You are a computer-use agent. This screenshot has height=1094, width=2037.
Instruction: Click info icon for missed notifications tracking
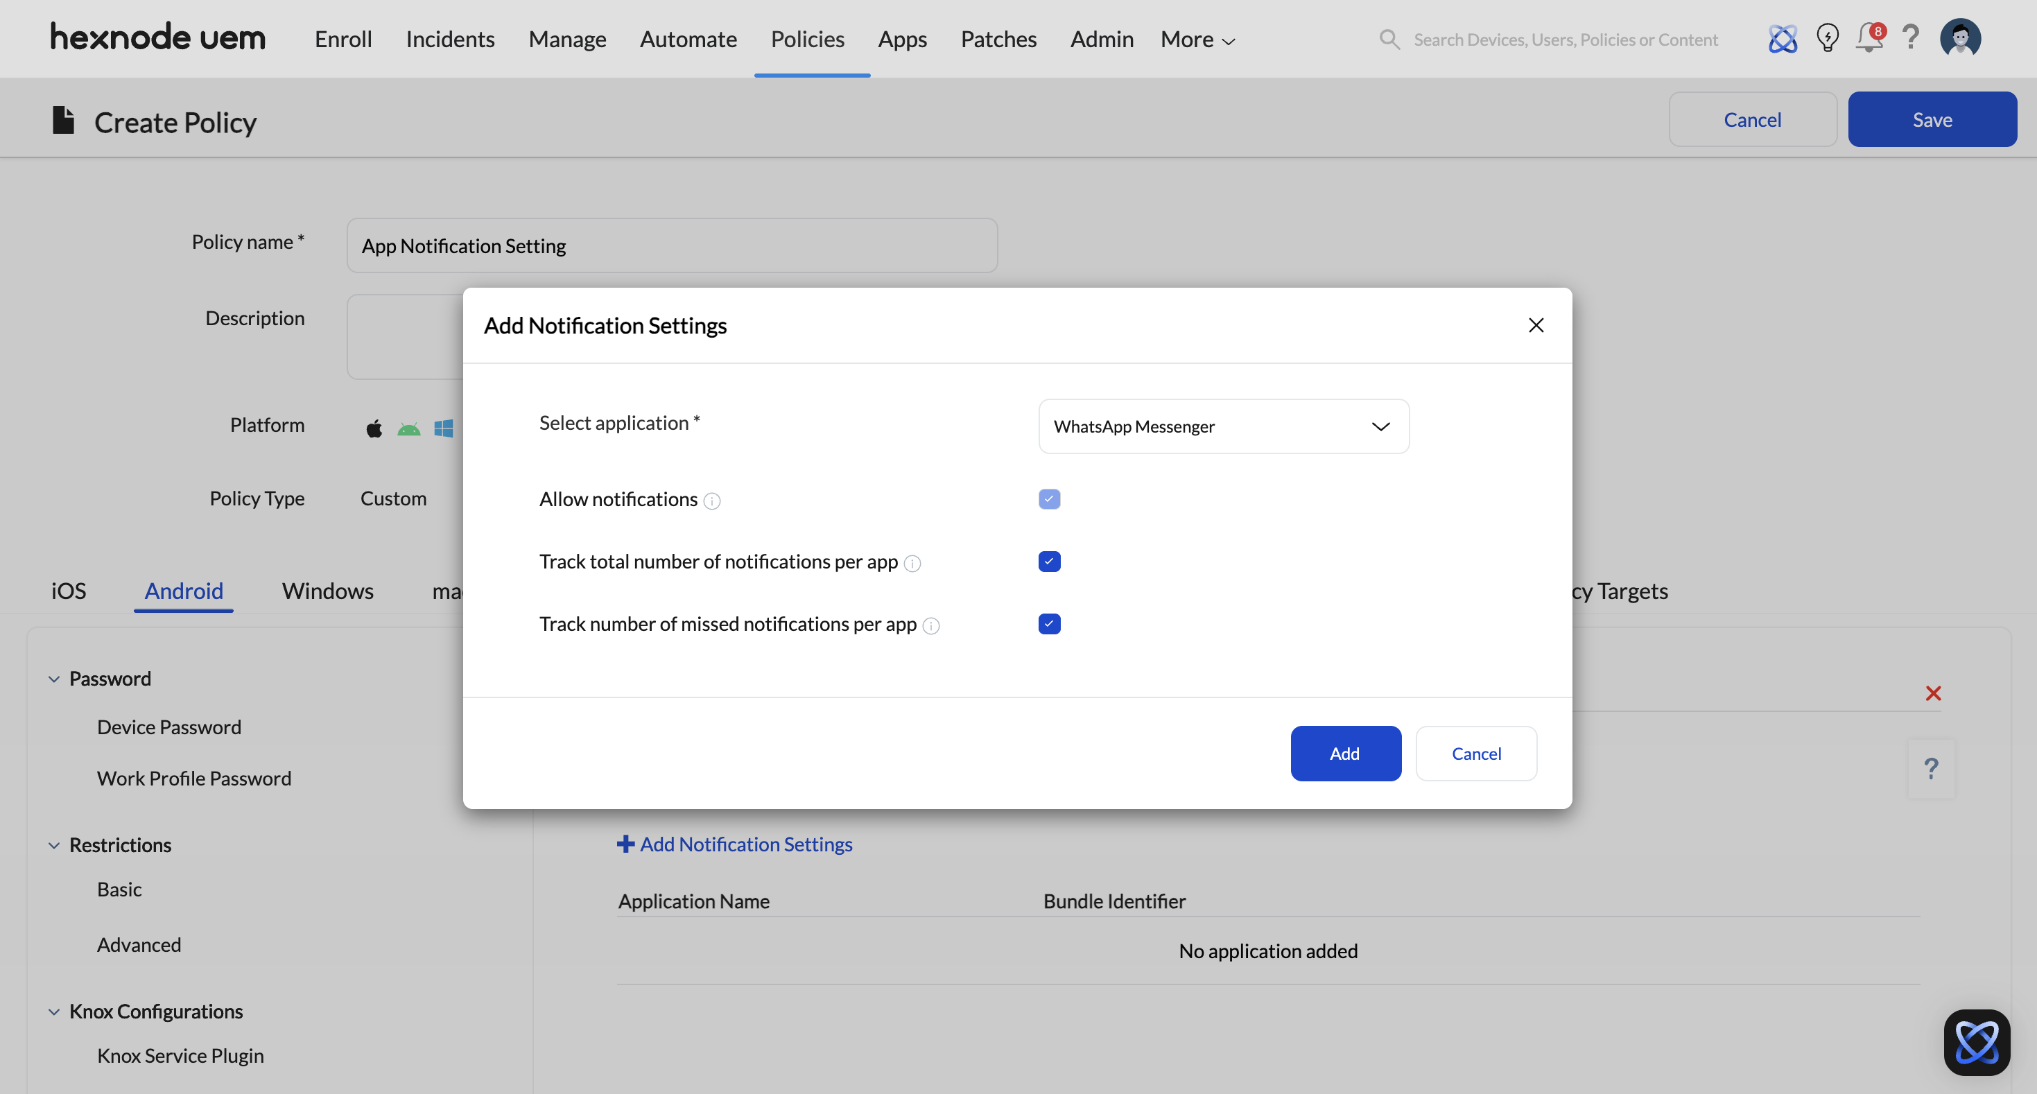tap(930, 626)
